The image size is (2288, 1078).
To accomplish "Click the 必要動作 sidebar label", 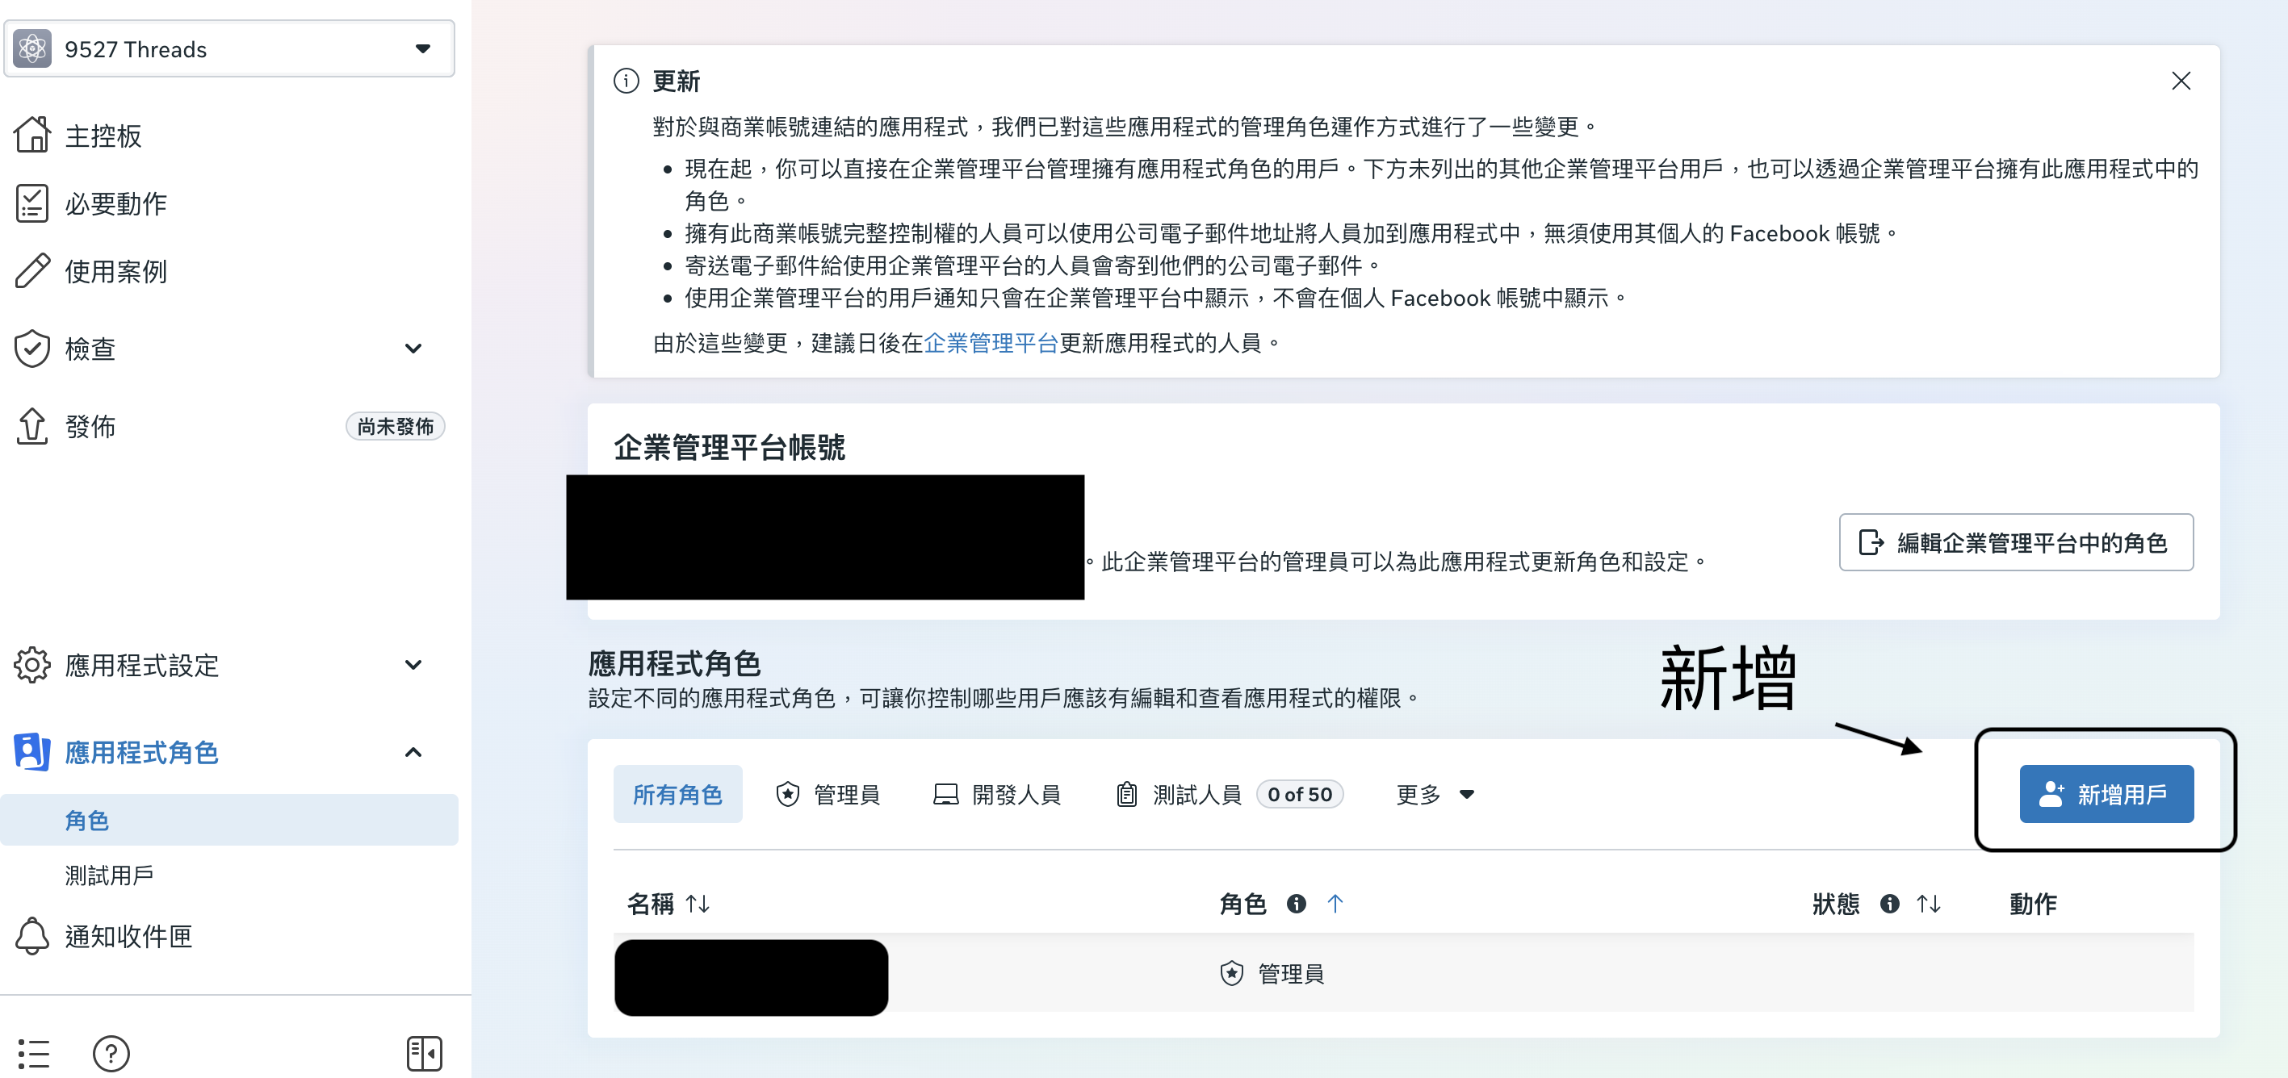I will pyautogui.click(x=115, y=203).
